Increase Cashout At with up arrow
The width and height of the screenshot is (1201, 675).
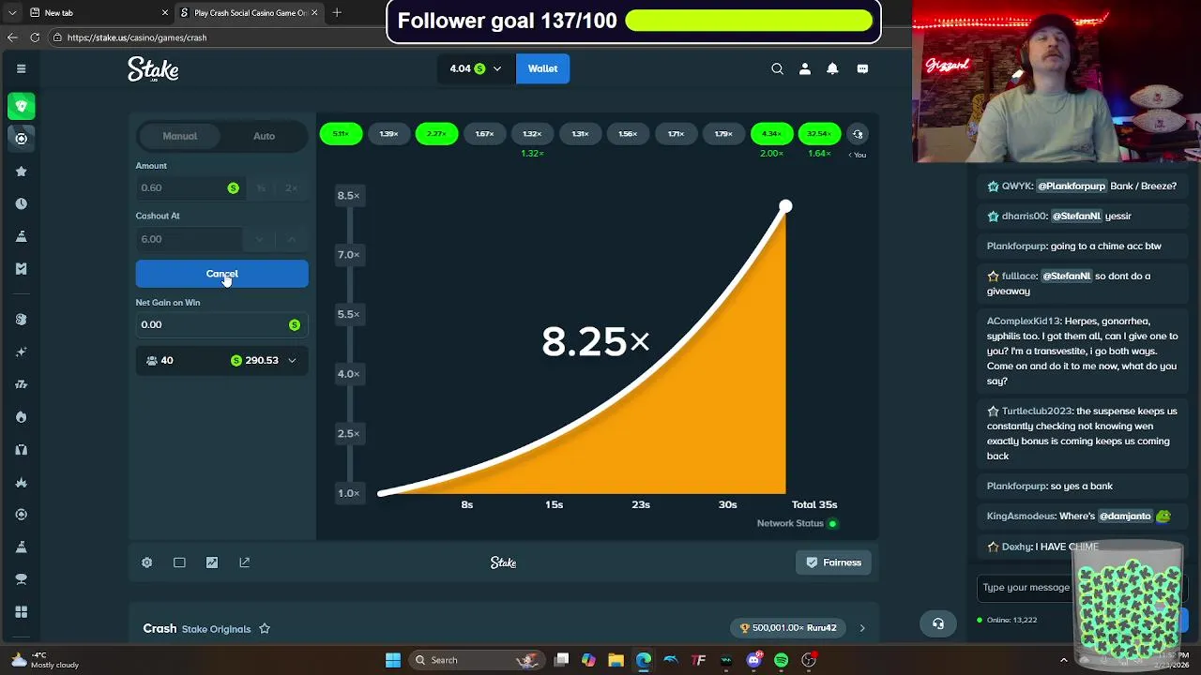click(291, 239)
